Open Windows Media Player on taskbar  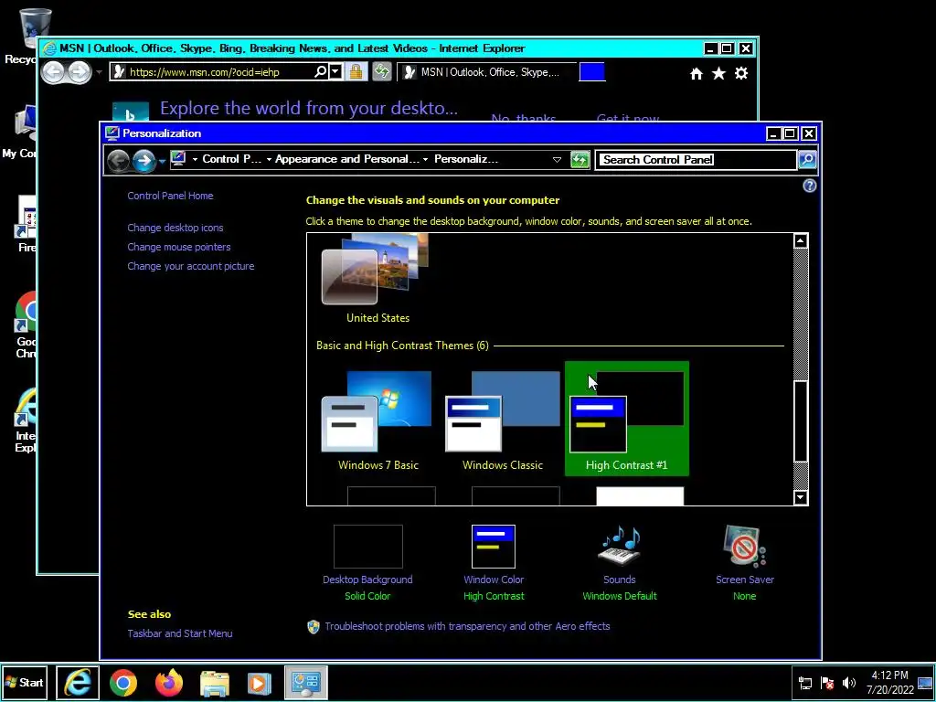pos(259,682)
